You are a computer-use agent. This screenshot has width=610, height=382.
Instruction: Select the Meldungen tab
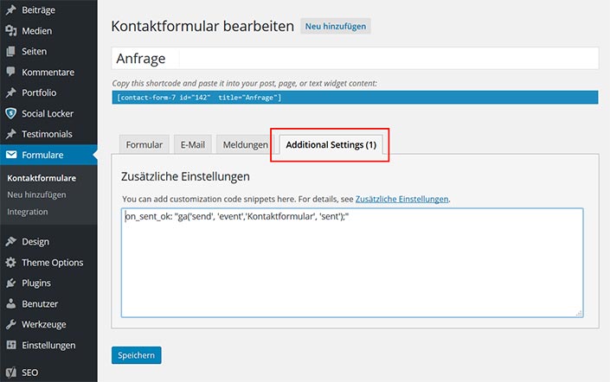(245, 144)
